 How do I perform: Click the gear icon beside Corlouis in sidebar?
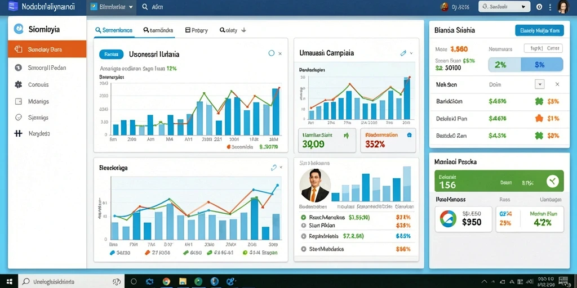(18, 84)
